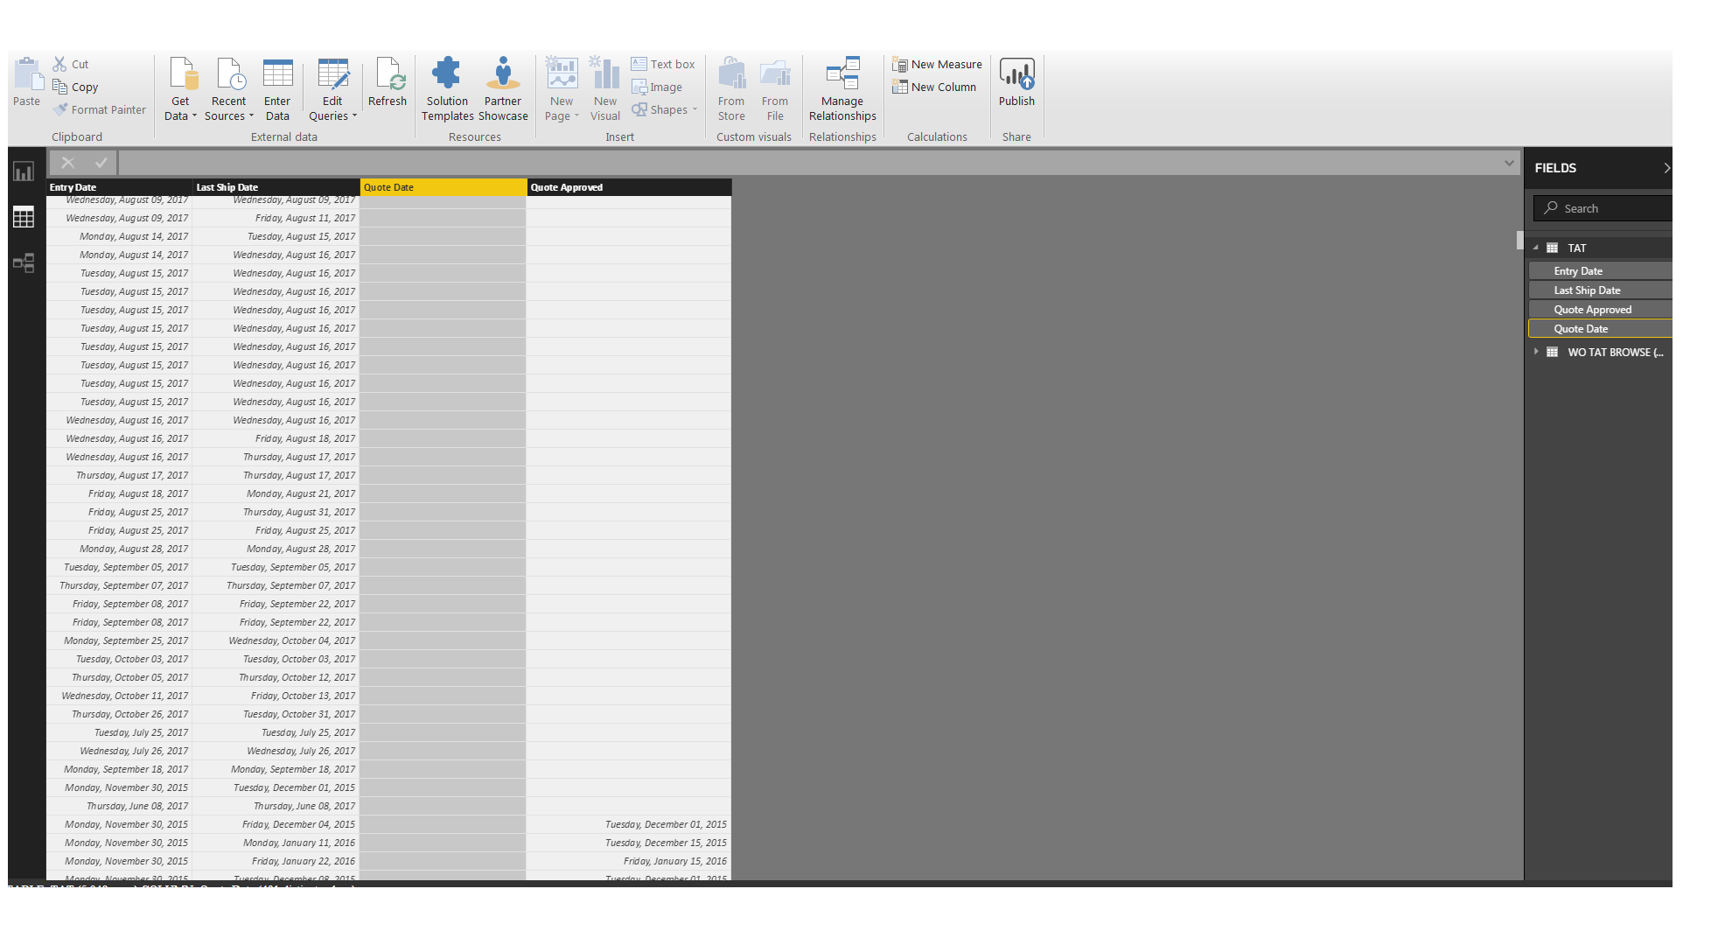Switch to Data view in sidebar

click(x=24, y=217)
